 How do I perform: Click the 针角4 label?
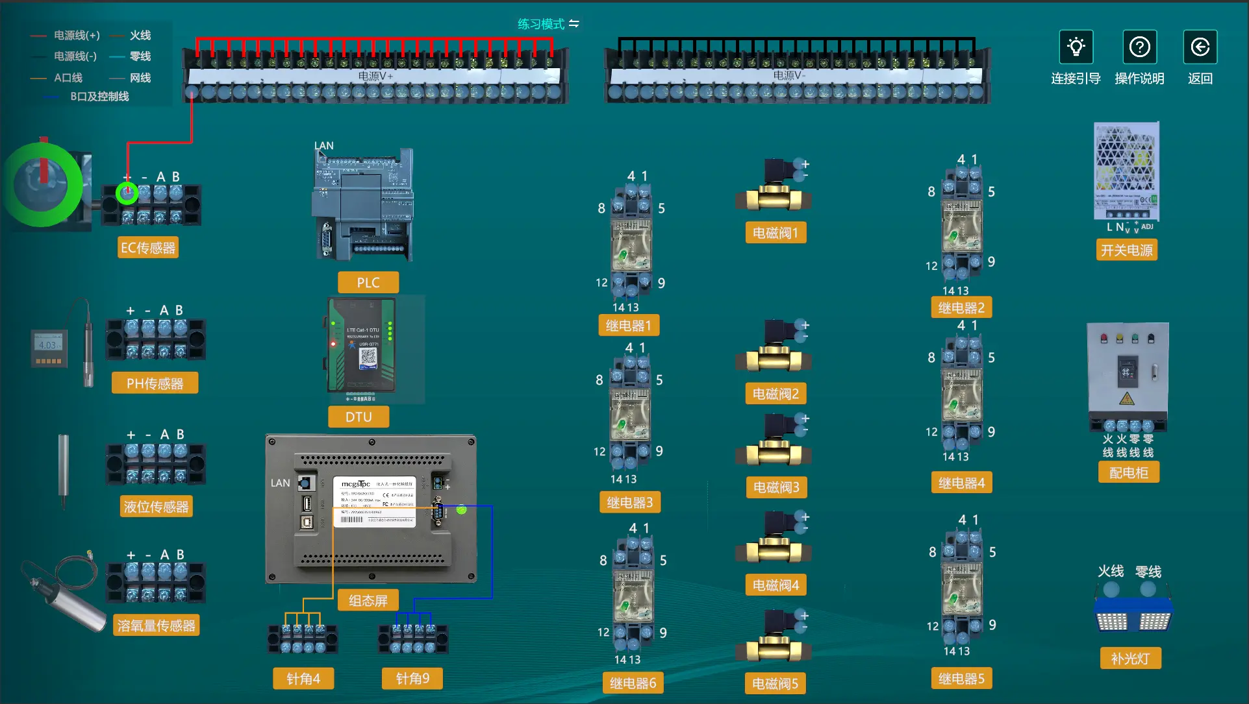coord(303,679)
